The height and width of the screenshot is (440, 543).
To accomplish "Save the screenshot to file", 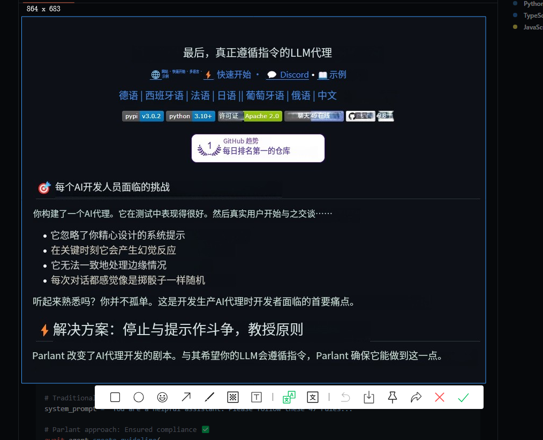I will [369, 397].
